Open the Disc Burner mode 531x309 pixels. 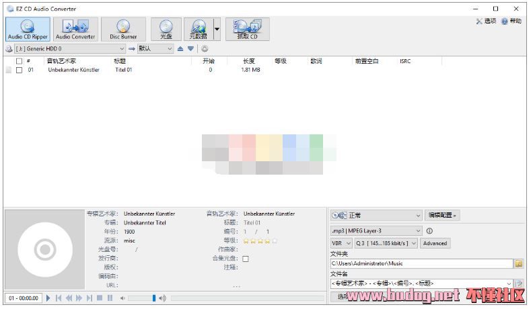123,30
